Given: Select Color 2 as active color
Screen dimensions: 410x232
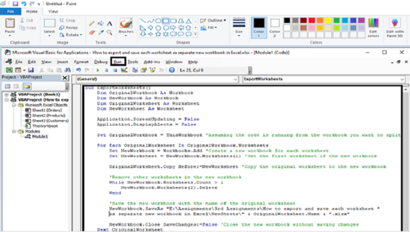Looking at the screenshot, I should pos(275,27).
